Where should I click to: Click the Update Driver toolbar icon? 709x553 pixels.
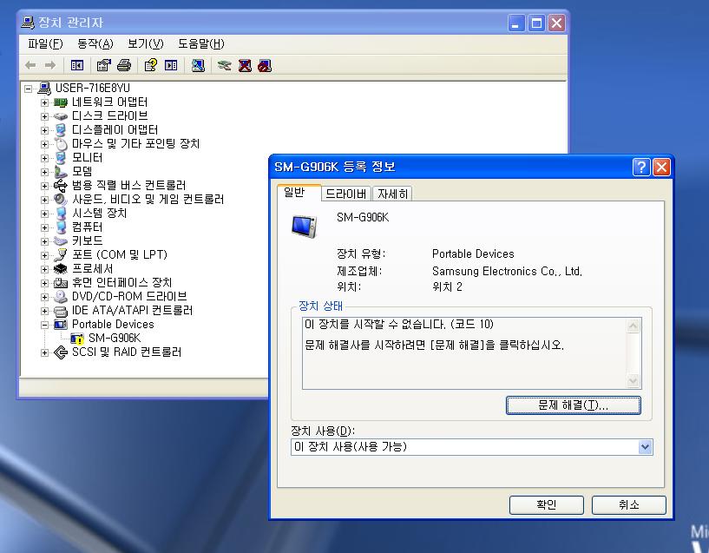[224, 66]
